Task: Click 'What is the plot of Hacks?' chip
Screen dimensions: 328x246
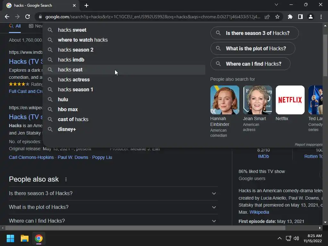Action: click(x=253, y=49)
